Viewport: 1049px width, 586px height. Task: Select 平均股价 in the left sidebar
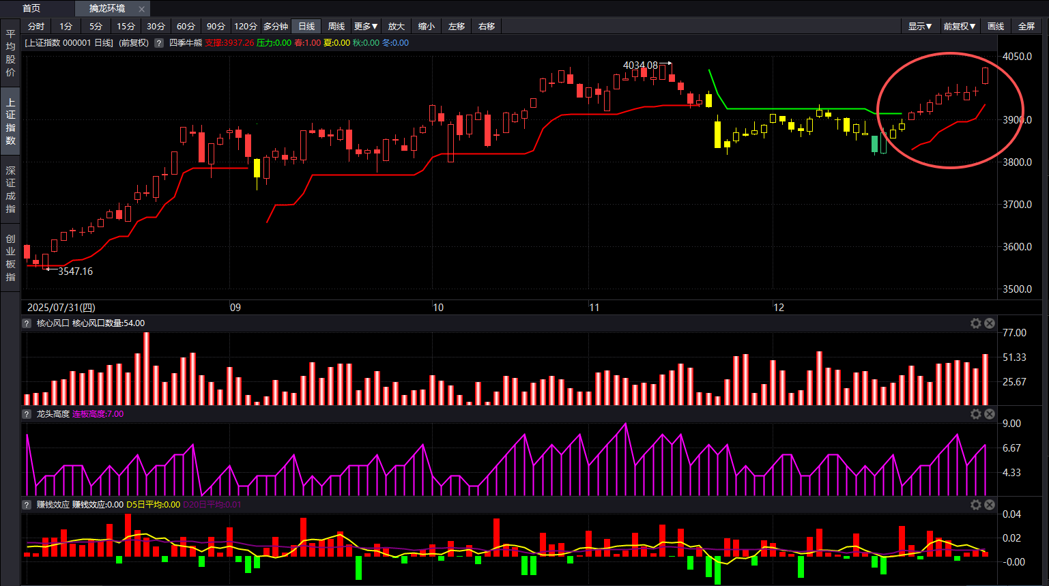pyautogui.click(x=10, y=53)
